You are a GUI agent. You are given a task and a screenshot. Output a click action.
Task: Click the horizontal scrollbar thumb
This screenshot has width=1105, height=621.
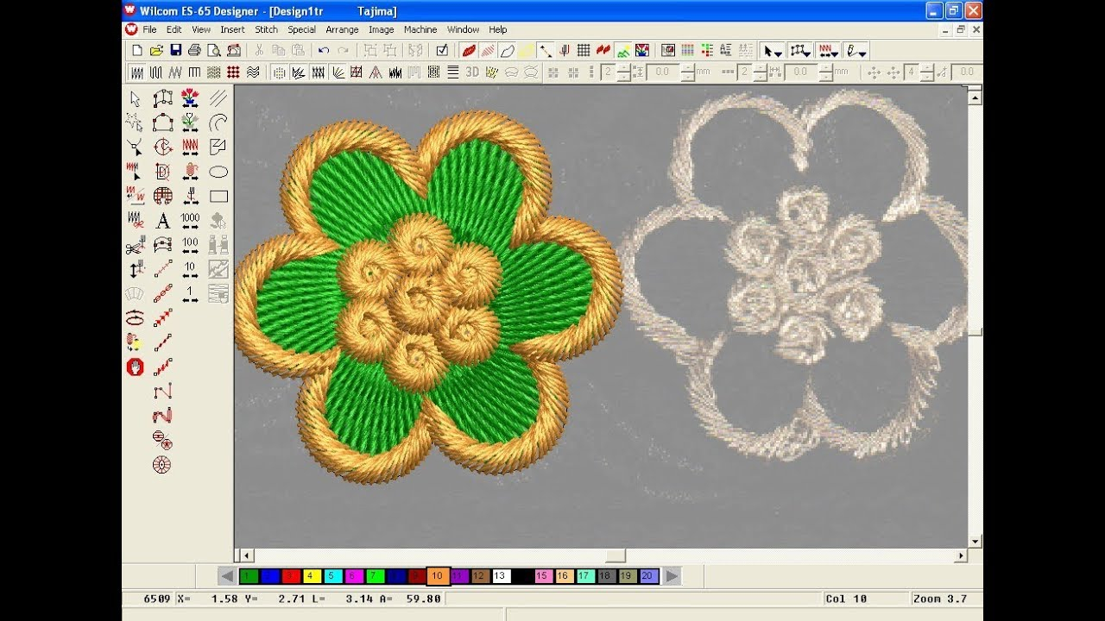615,556
